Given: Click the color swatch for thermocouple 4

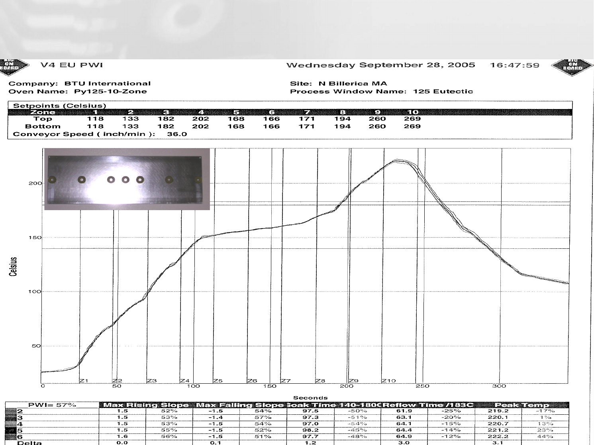Looking at the screenshot, I should (11, 424).
